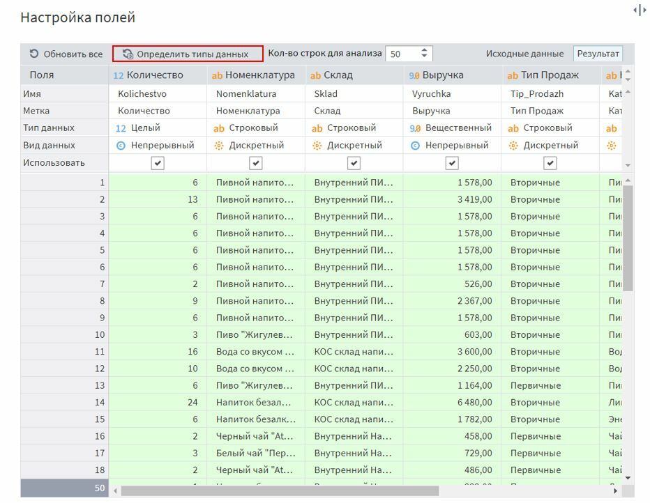Select row number 10

(65, 334)
